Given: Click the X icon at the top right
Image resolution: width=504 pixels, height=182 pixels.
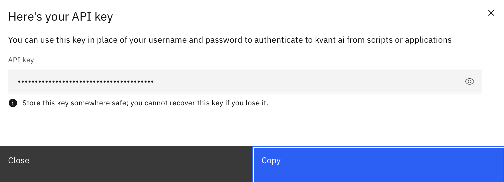Looking at the screenshot, I should tap(491, 13).
